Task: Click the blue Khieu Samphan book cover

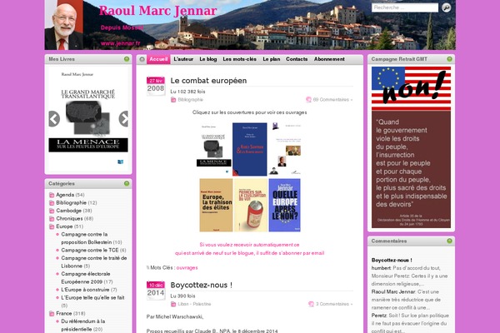Action: [249, 149]
